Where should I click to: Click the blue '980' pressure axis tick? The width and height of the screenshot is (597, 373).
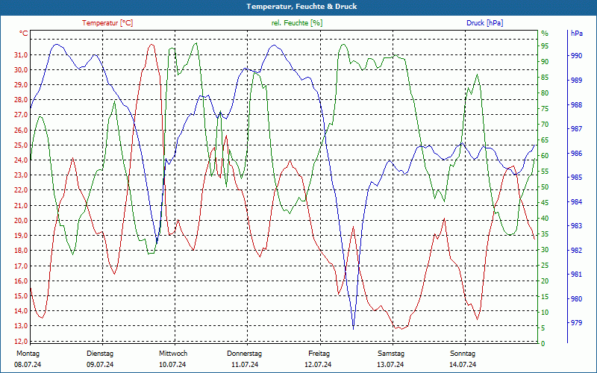point(577,298)
